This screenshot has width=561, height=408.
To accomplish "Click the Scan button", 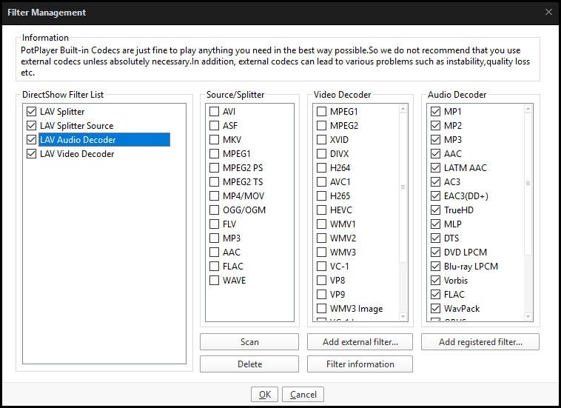I will (249, 342).
